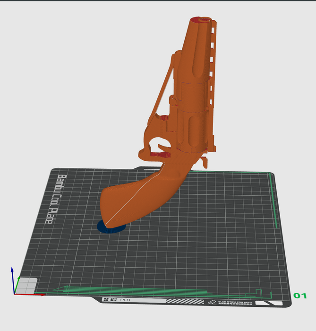Click the glue stick help text on plate
Image resolution: width=316 pixels, height=331 pixels.
pyautogui.click(x=234, y=302)
